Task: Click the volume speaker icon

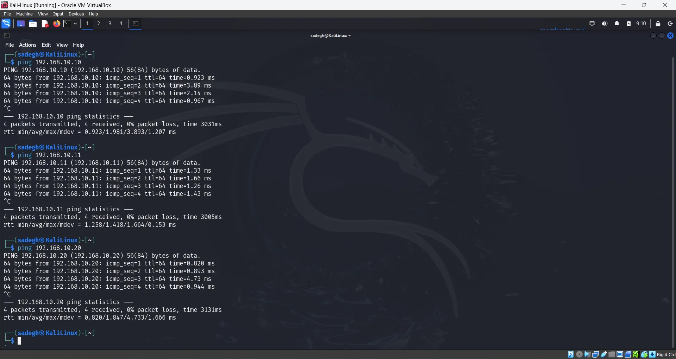Action: pos(605,24)
